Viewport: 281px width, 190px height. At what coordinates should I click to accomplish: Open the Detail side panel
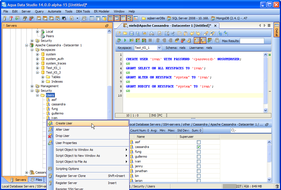click(276, 30)
